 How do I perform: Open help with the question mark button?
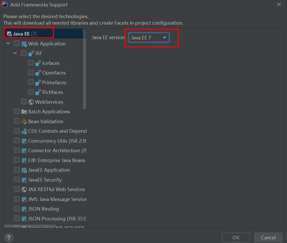pyautogui.click(x=9, y=238)
